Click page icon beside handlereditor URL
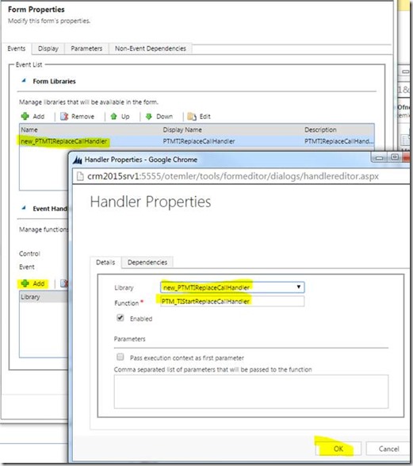The image size is (413, 466). 80,176
